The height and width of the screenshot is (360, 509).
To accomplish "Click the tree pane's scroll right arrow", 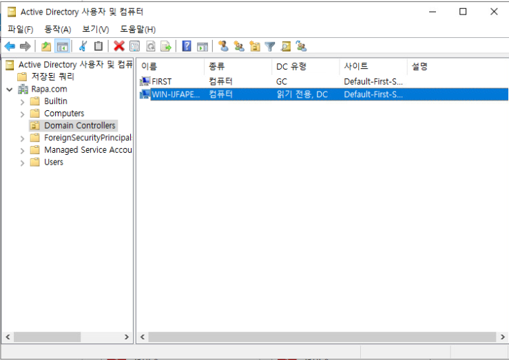I will tap(127, 337).
